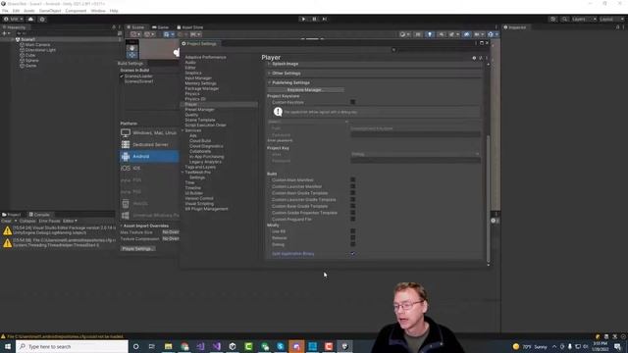Click Clear in the Console panel
Image resolution: width=628 pixels, height=353 pixels.
coord(7,221)
